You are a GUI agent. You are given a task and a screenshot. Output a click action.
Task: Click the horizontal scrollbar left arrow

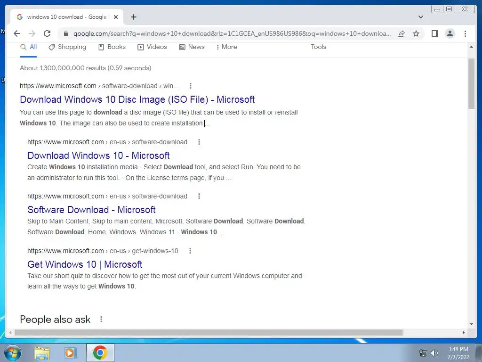pos(10,332)
